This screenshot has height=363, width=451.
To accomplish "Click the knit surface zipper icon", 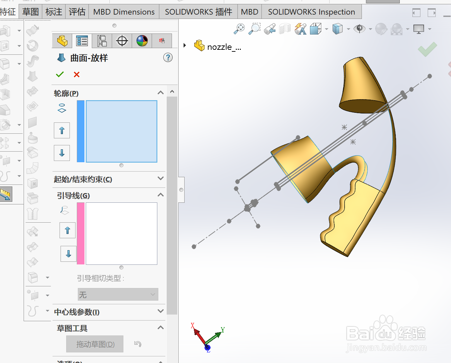I will [x=33, y=213].
